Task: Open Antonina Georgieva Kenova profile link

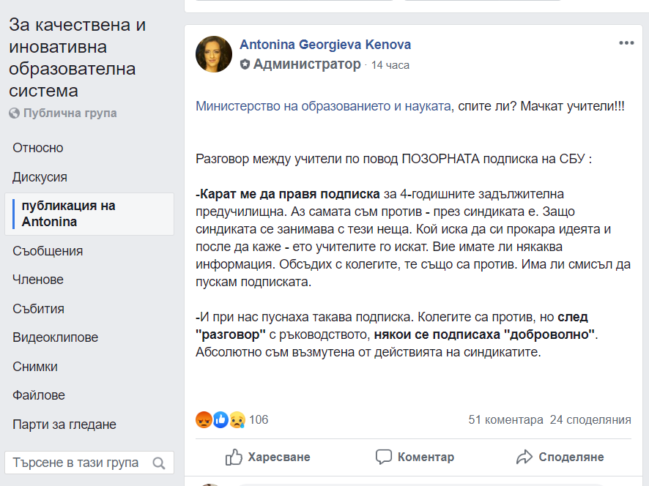Action: (325, 45)
